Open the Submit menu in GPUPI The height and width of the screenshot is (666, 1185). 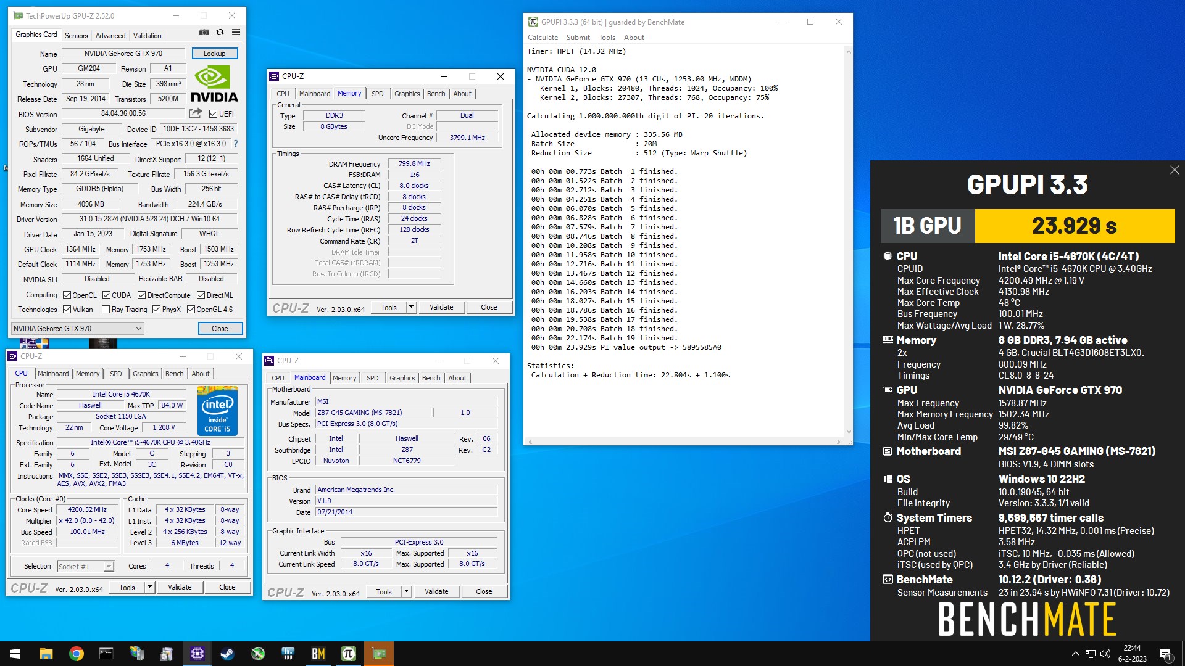click(578, 38)
